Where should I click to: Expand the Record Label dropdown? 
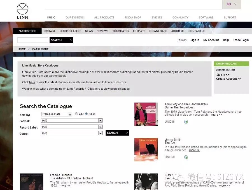pos(72,127)
